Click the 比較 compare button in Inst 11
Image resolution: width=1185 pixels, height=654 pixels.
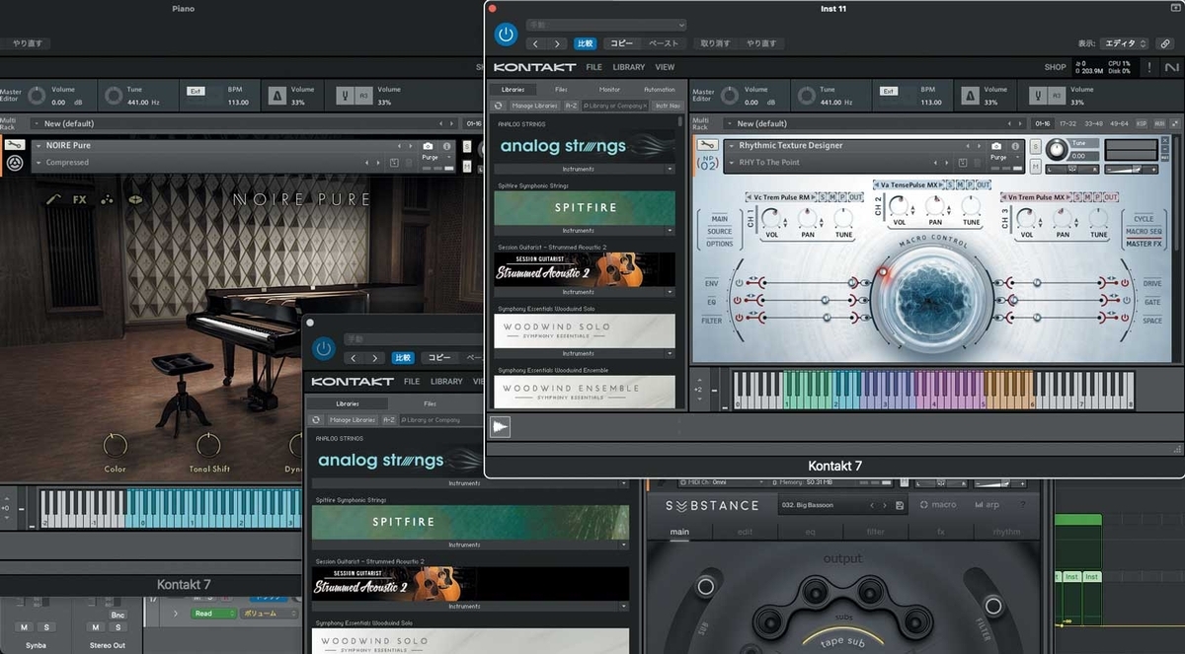point(586,43)
